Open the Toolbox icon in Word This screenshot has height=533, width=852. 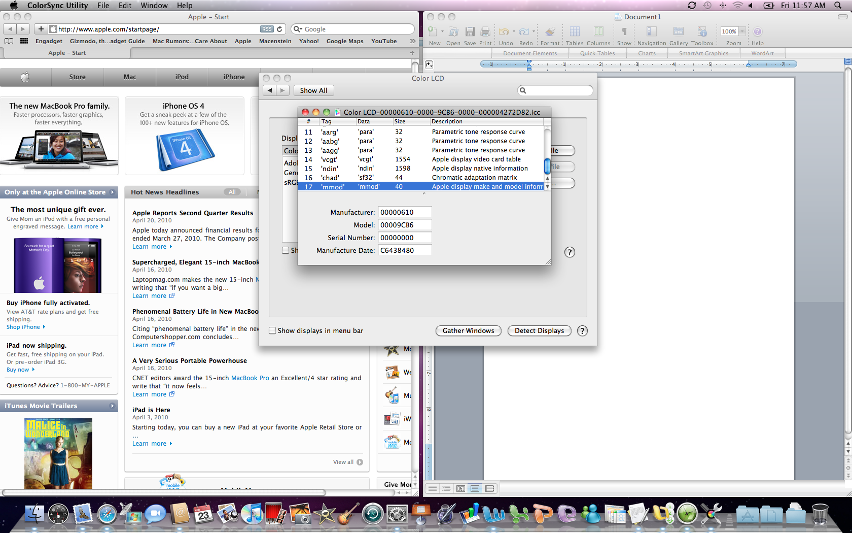pos(702,31)
